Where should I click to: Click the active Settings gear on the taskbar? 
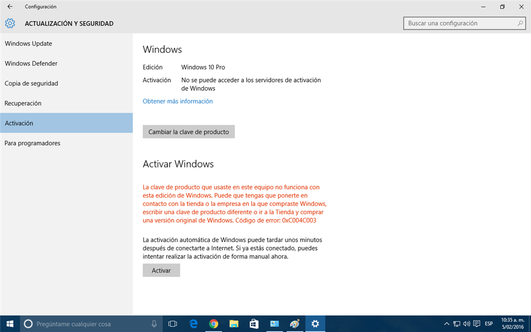pos(315,324)
